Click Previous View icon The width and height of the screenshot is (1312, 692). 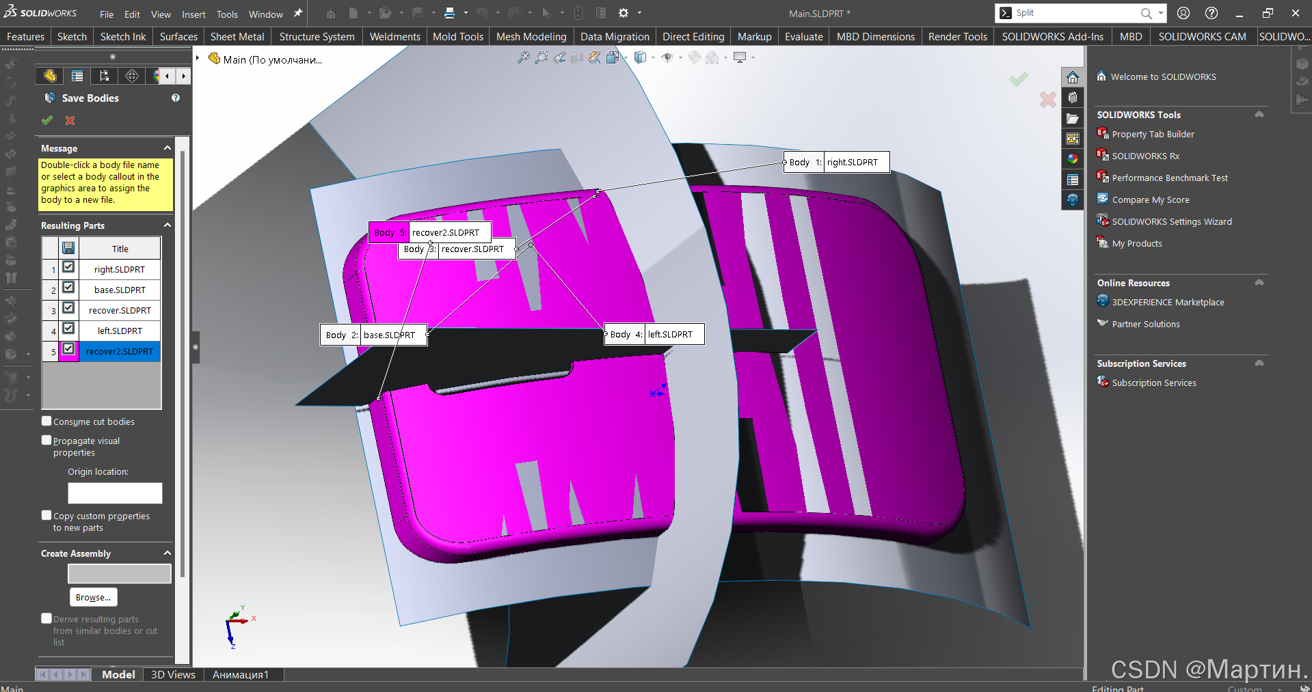pyautogui.click(x=559, y=58)
